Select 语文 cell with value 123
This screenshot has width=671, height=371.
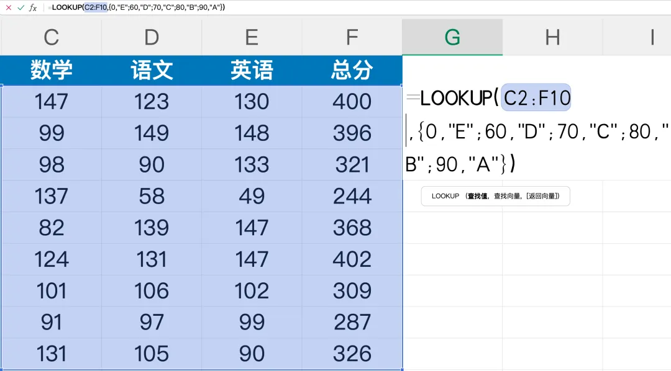[152, 102]
